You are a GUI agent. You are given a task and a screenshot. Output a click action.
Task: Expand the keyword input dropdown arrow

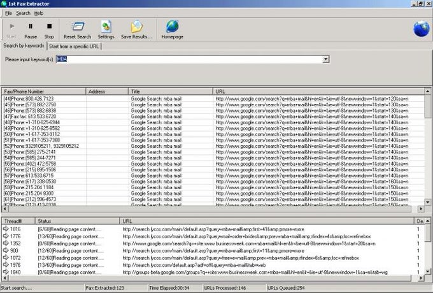326,59
